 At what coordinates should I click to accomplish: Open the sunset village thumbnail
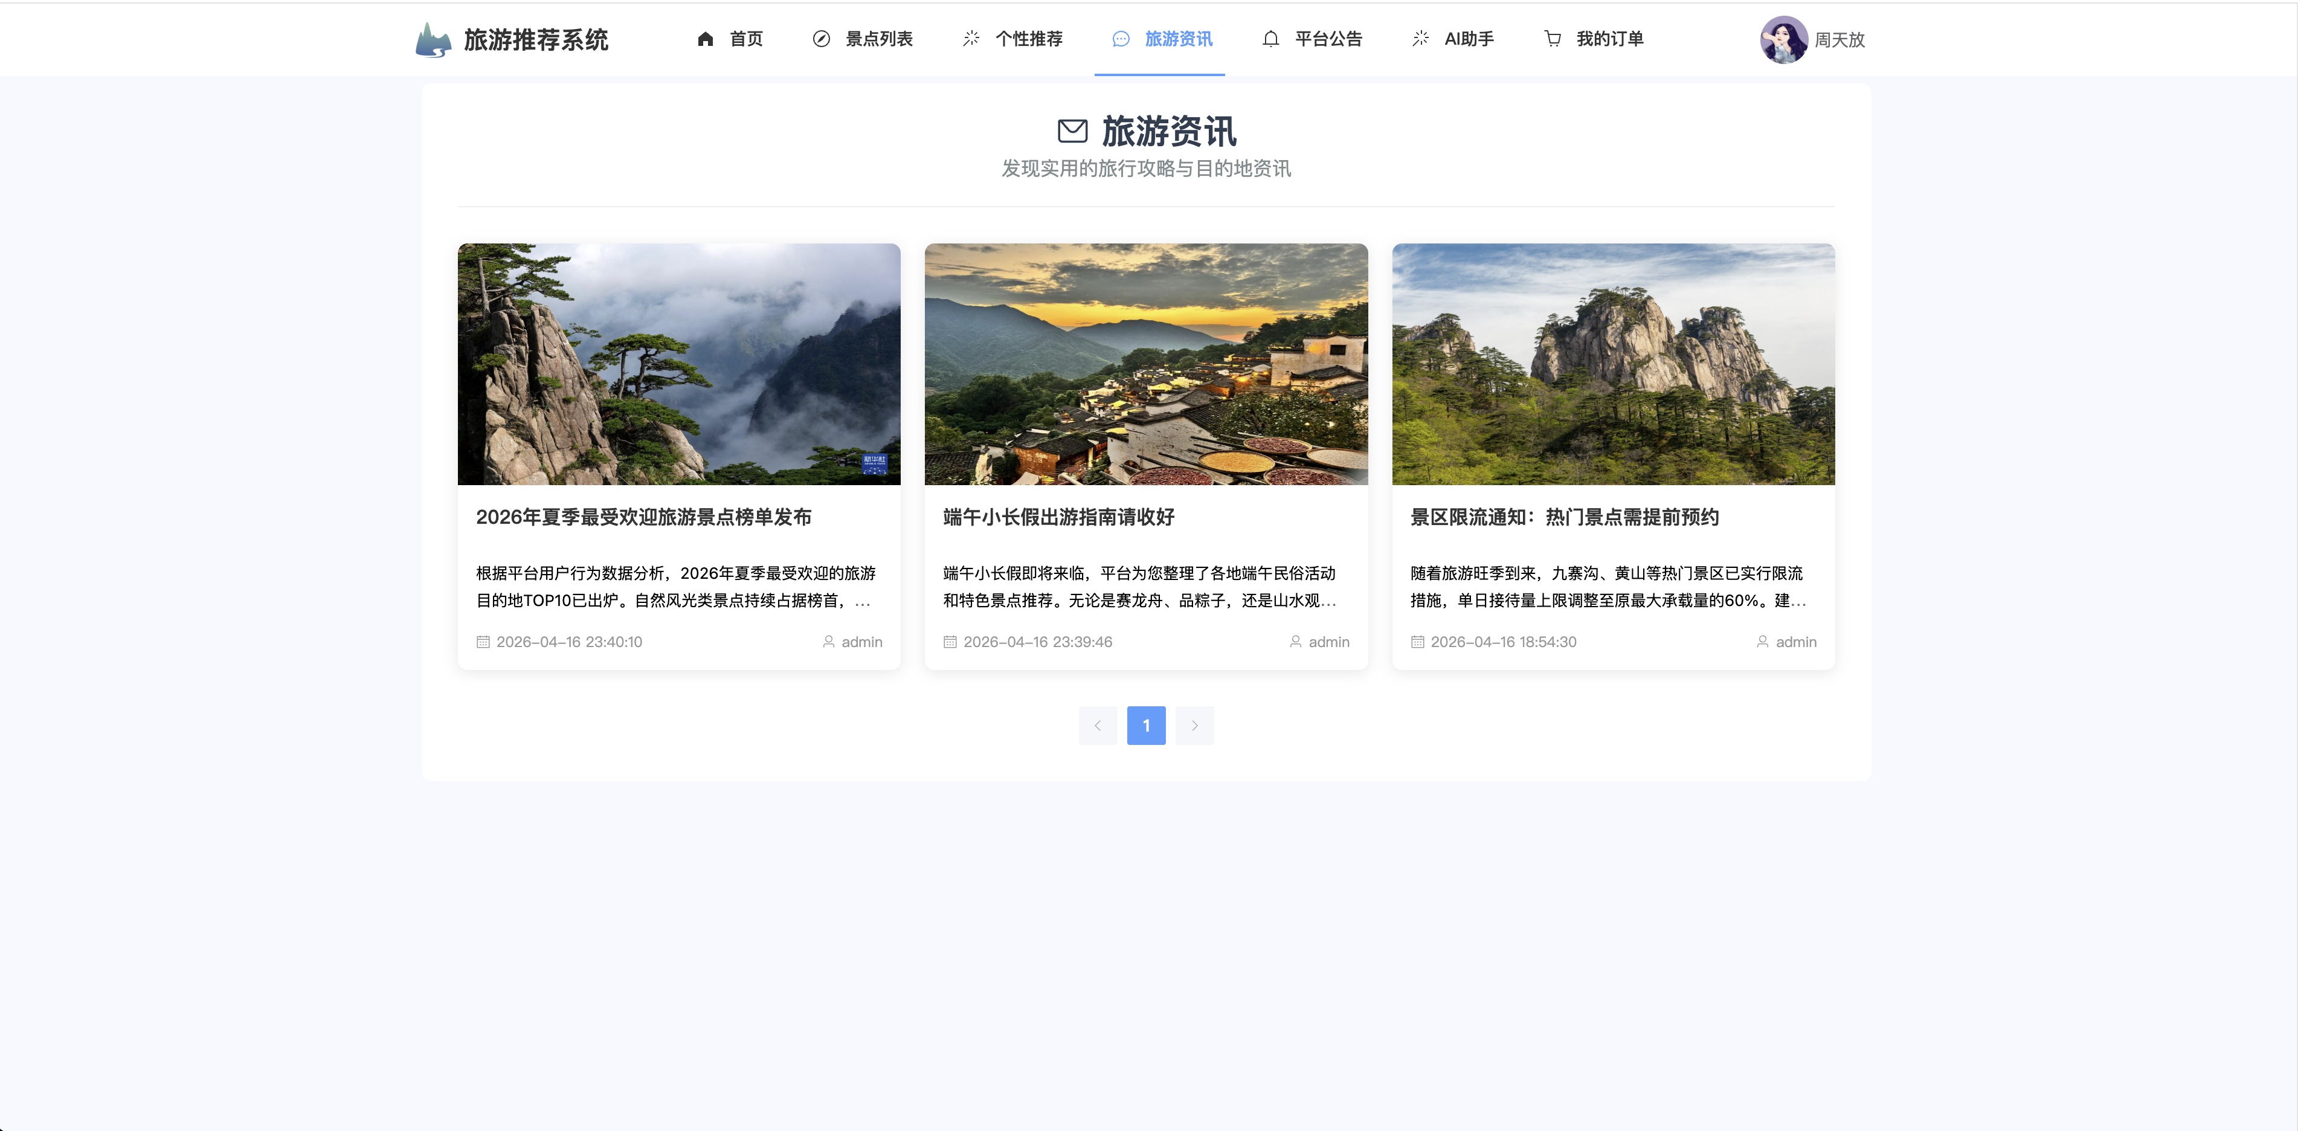[1147, 364]
